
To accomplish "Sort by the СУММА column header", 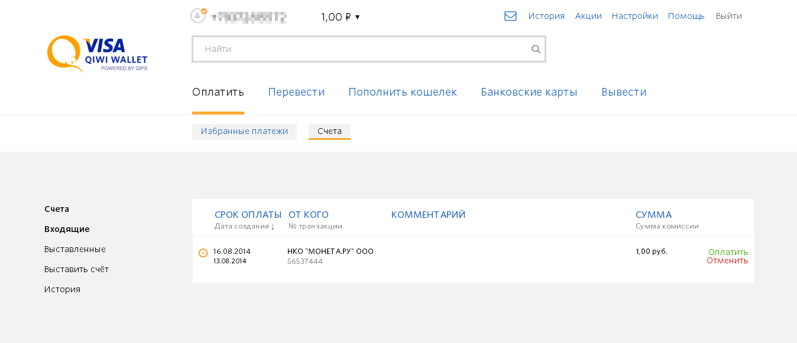I will tap(653, 215).
